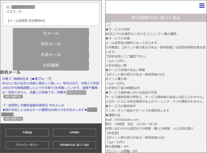The image size is (207, 153).
Task: Click the メール送受信 完全無料中 notice
Action: click(26, 21)
